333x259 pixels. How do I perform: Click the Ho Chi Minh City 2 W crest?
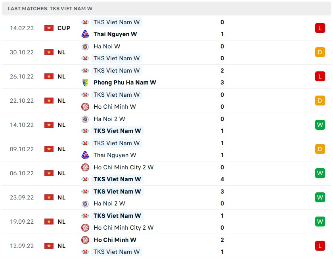tap(85, 167)
